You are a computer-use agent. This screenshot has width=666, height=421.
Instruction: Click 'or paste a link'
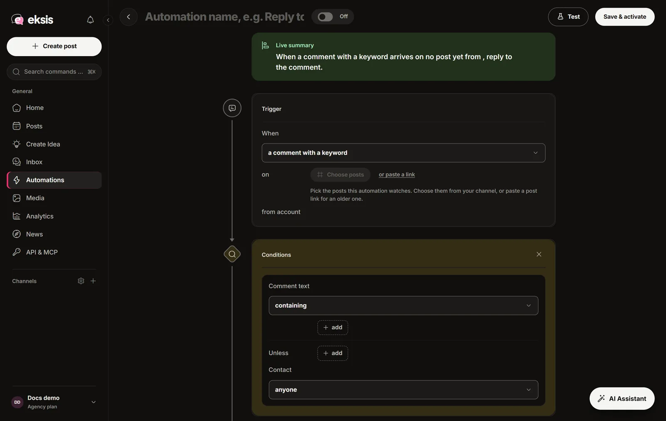coord(397,174)
